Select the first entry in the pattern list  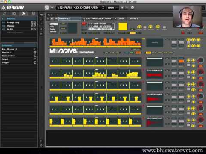100,24
